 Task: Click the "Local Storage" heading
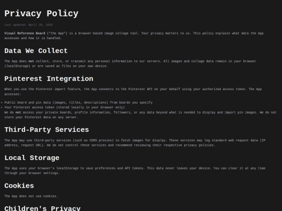point(32,158)
